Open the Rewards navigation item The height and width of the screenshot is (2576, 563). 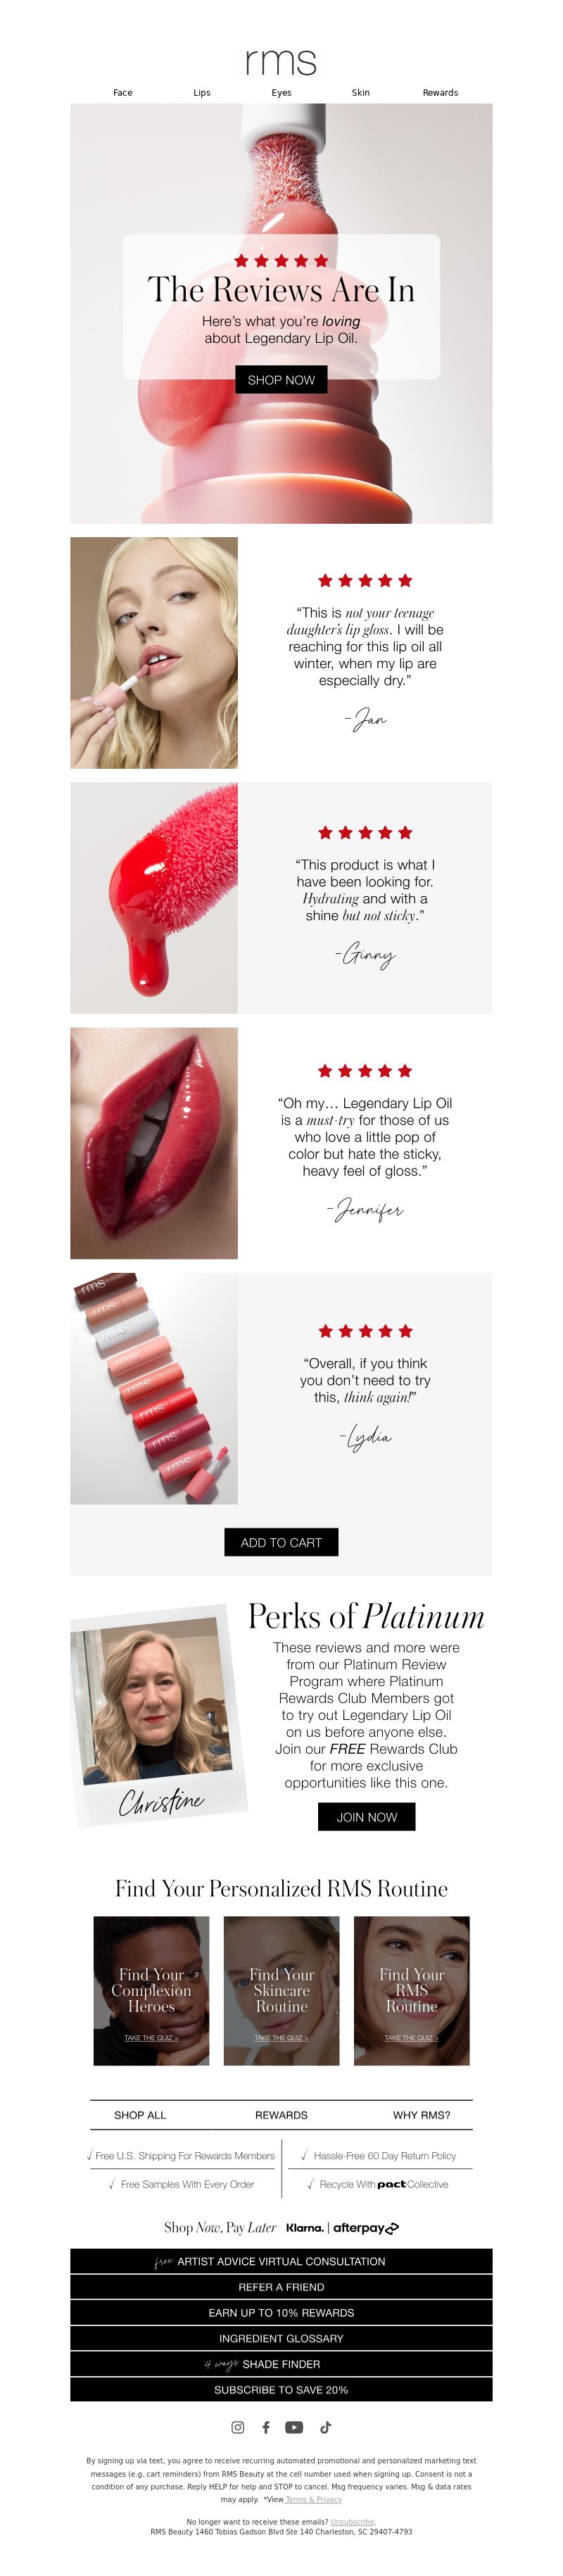[x=440, y=93]
